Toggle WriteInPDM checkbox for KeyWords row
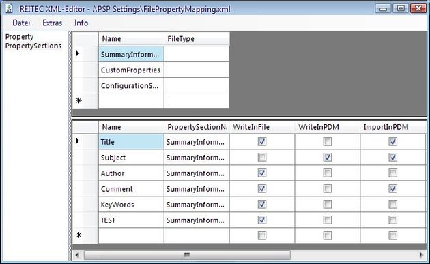This screenshot has height=264, width=430. tap(327, 204)
